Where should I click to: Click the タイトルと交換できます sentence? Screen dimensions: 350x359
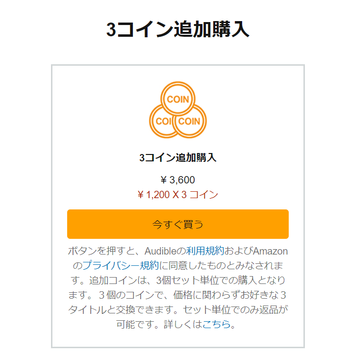(123, 309)
